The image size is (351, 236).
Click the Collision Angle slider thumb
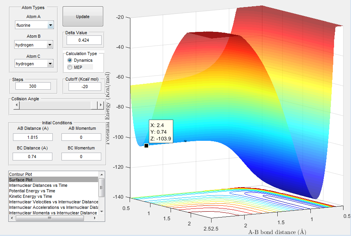(94, 105)
